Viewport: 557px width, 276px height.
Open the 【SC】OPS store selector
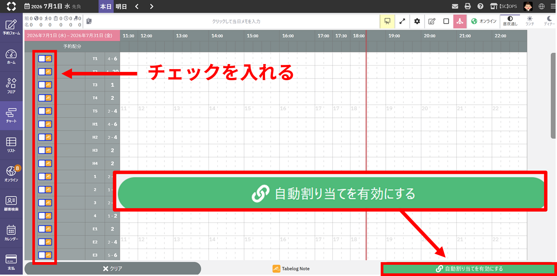pyautogui.click(x=504, y=6)
